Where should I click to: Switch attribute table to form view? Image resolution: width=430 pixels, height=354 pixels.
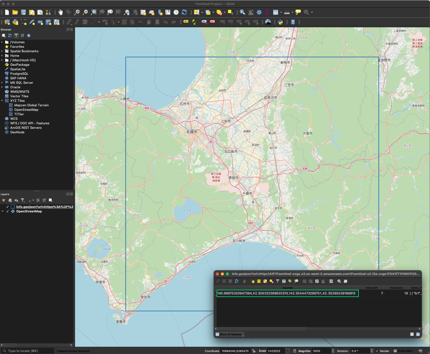pyautogui.click(x=412, y=334)
